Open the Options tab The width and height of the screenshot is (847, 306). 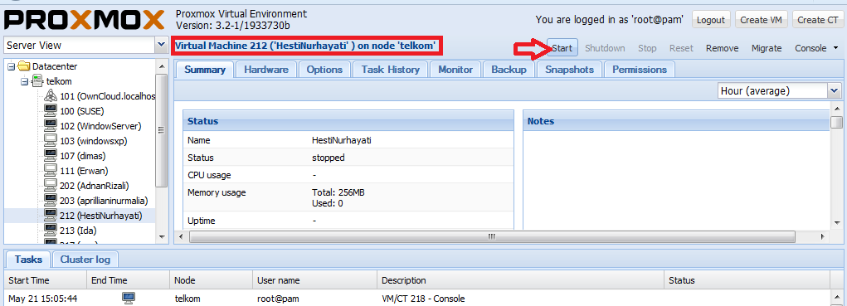tap(324, 70)
